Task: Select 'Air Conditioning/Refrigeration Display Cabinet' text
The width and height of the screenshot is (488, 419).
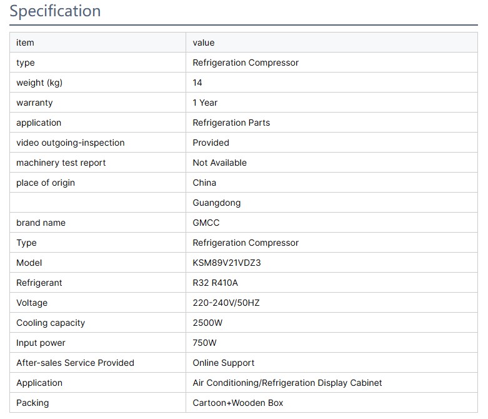Action: click(x=287, y=383)
